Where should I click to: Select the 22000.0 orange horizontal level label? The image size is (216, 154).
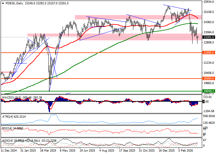[209, 53]
